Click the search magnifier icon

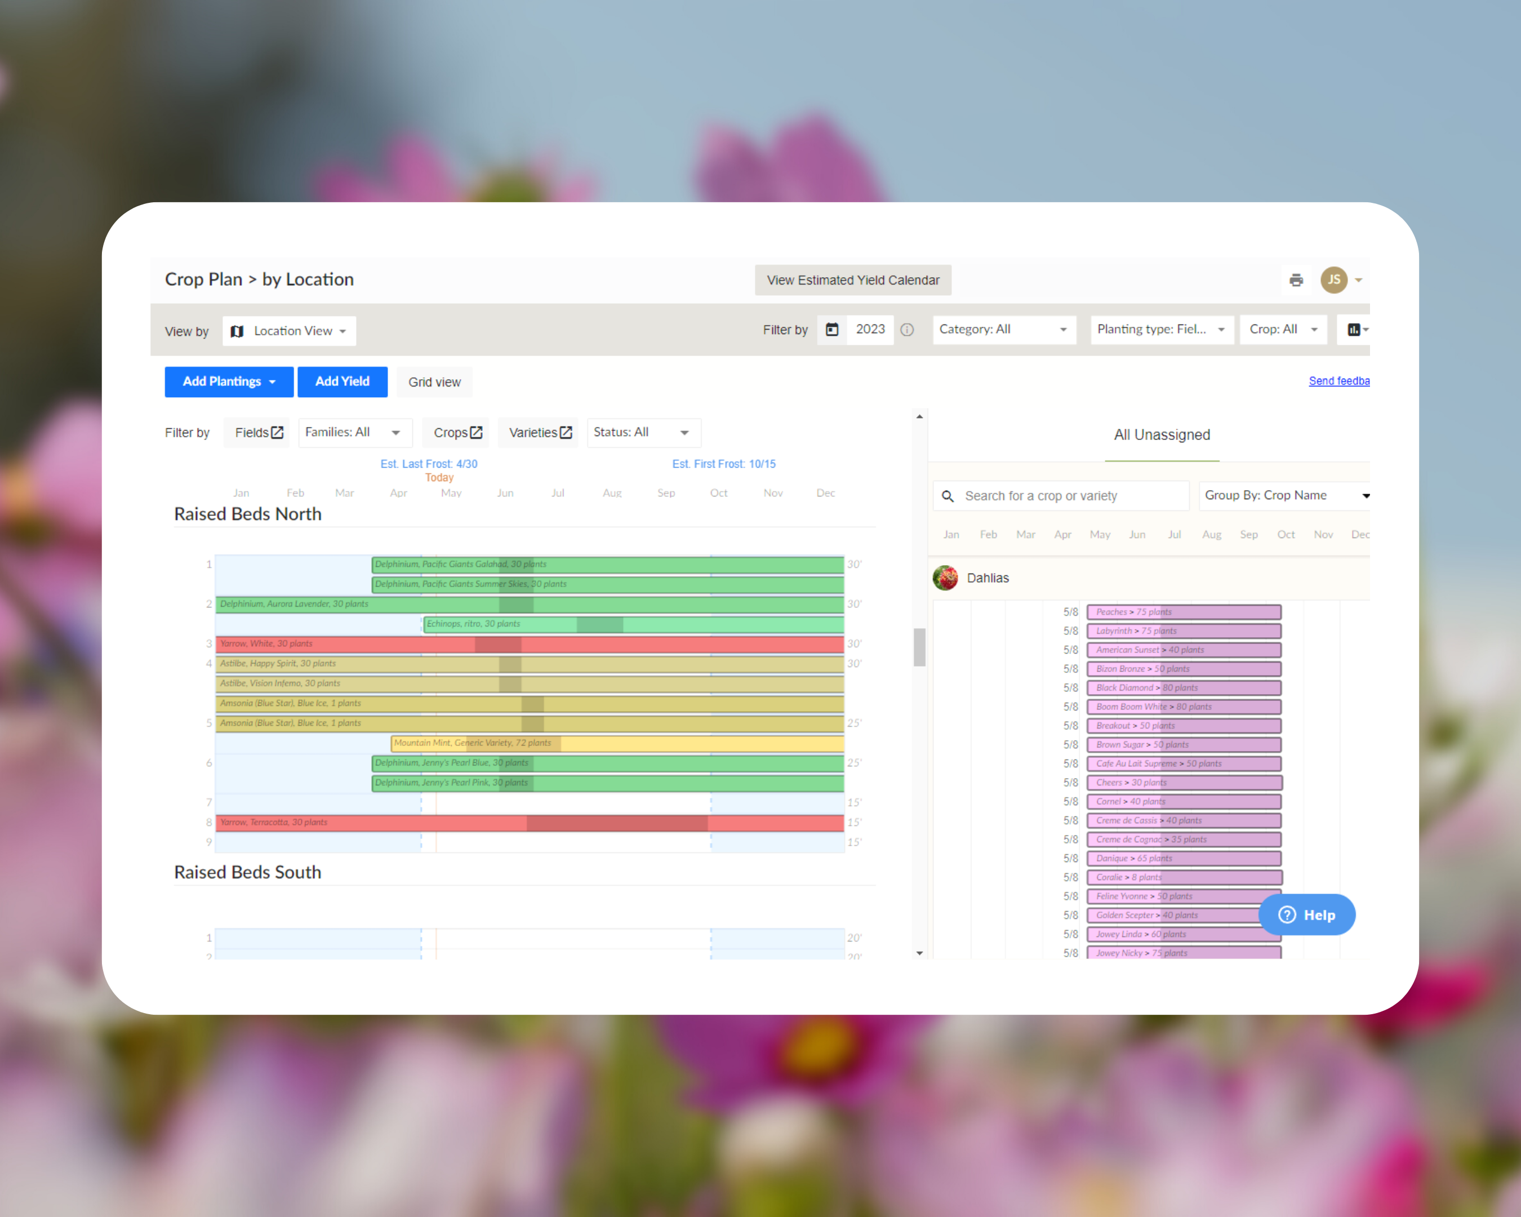(x=948, y=496)
